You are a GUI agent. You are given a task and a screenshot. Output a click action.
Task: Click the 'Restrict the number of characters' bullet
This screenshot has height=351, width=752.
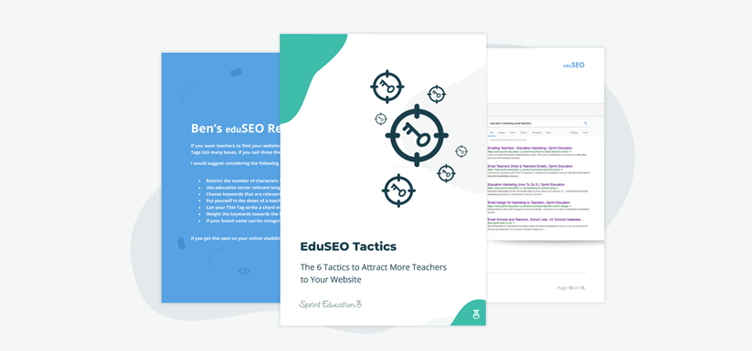(x=243, y=181)
